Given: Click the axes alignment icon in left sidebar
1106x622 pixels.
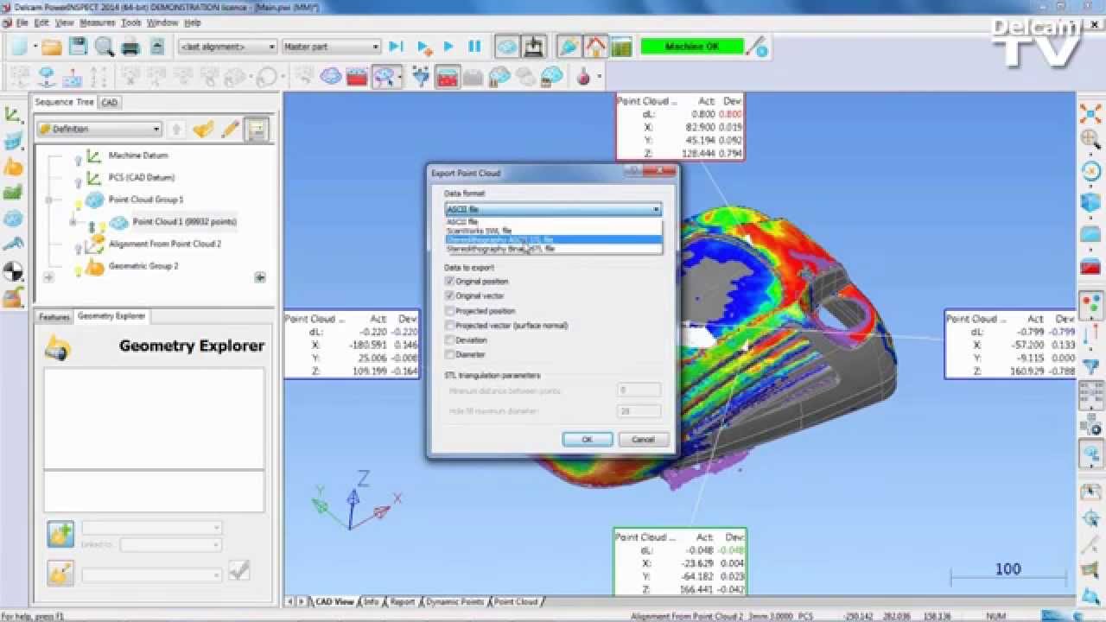Looking at the screenshot, I should [13, 114].
